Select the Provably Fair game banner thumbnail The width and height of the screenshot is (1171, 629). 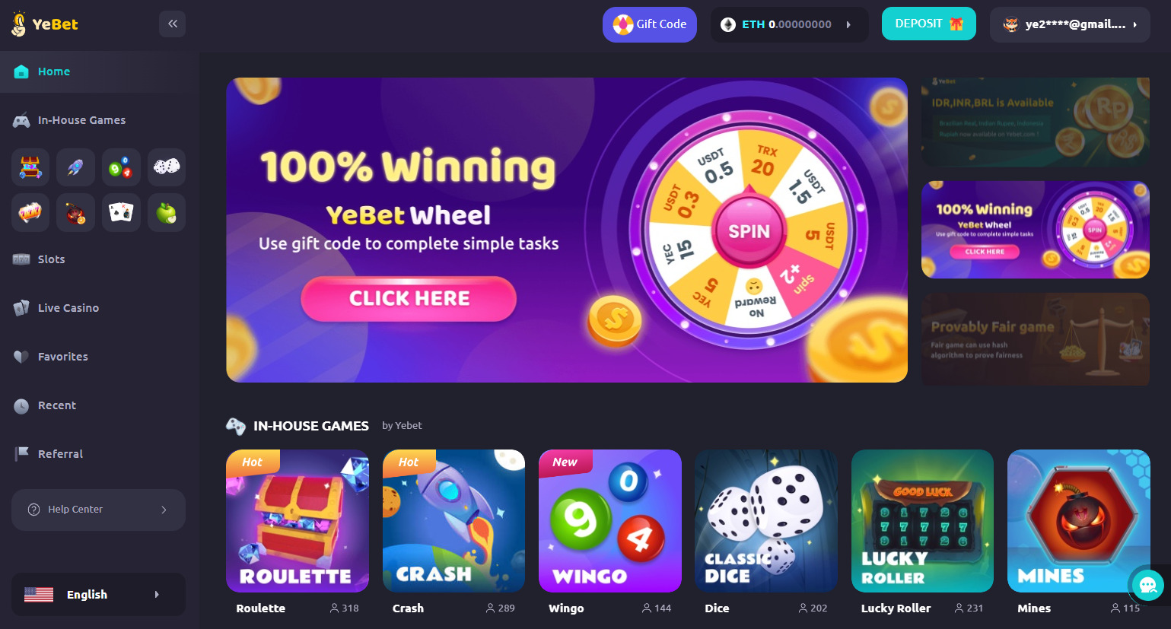pos(1036,338)
